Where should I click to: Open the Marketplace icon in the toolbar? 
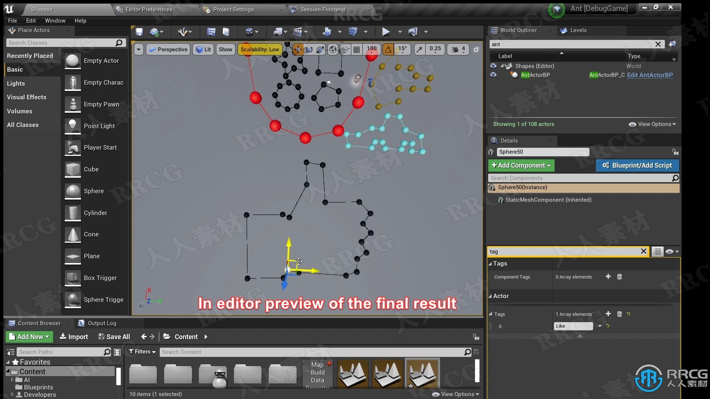226,32
